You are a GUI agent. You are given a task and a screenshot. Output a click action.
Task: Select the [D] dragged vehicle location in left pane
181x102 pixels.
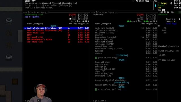click(x=74, y=14)
